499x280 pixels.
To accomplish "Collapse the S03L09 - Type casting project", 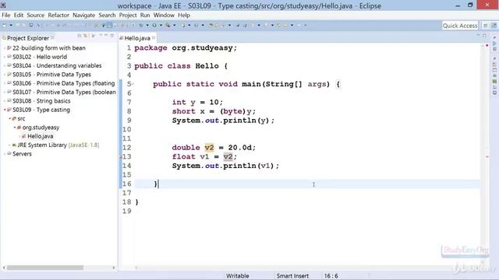I will (x=5, y=110).
